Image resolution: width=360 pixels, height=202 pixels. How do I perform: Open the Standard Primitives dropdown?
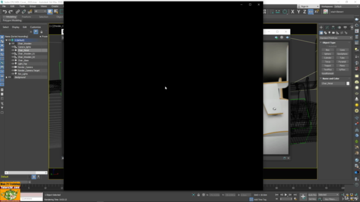[335, 38]
